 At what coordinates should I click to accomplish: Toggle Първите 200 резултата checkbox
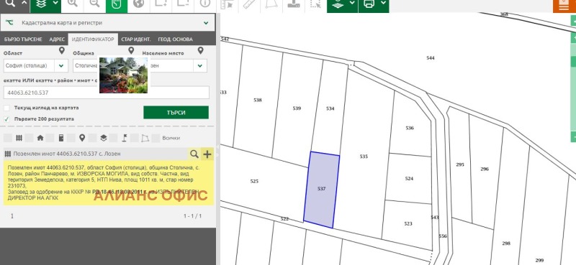pyautogui.click(x=6, y=119)
